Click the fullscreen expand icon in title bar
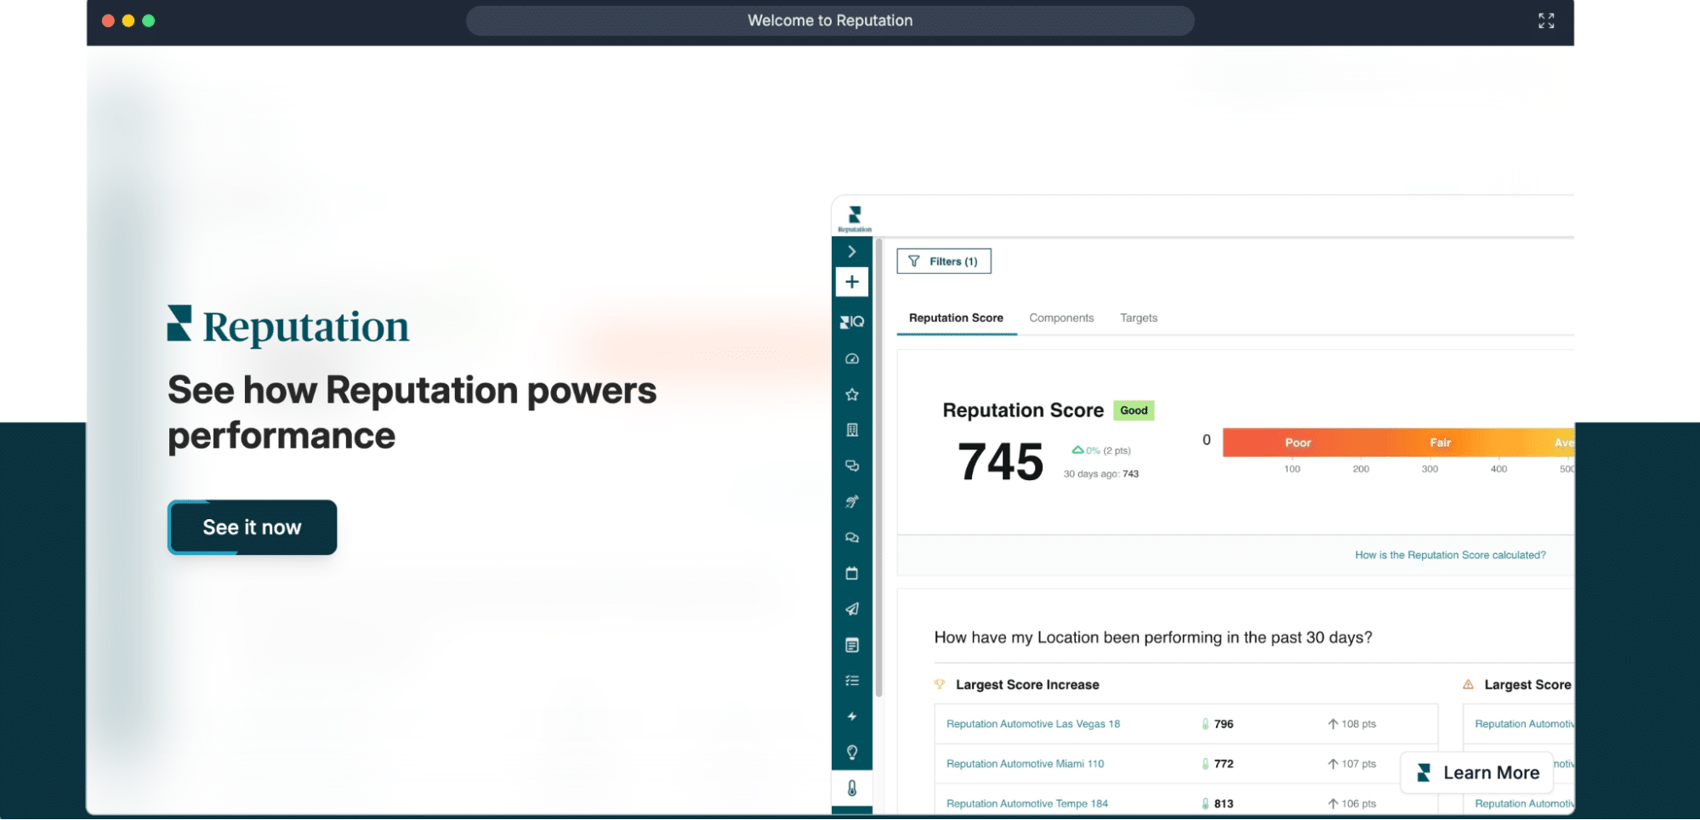 [x=1546, y=20]
